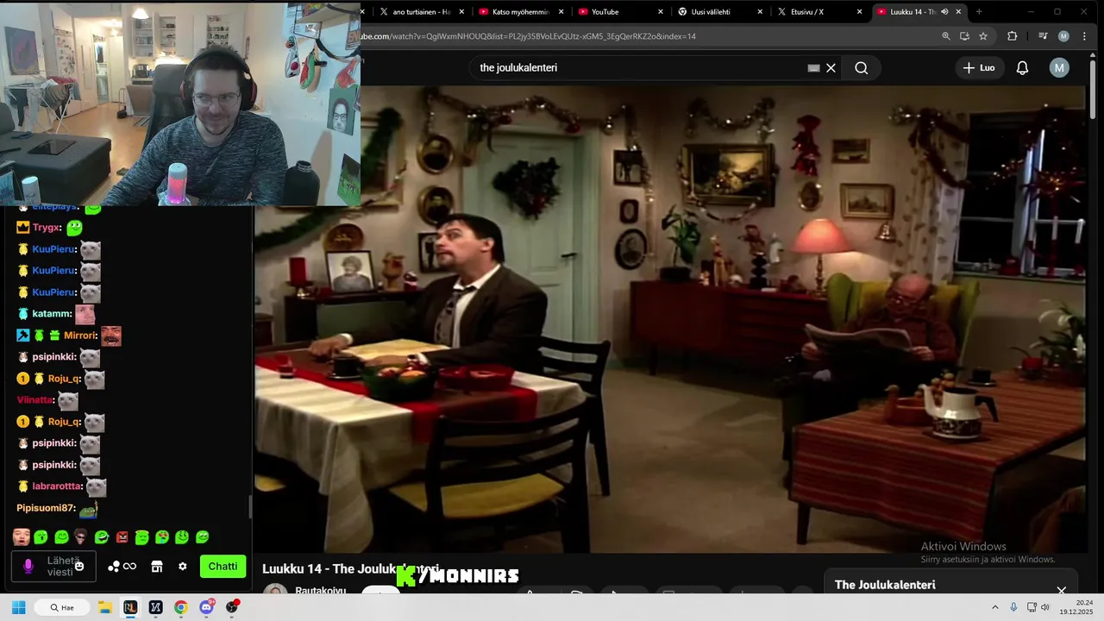Click the 'Lähetä viesti' chat input
The image size is (1104, 621).
pyautogui.click(x=54, y=567)
